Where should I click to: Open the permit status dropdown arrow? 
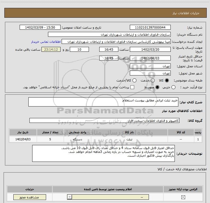click(x=70, y=197)
